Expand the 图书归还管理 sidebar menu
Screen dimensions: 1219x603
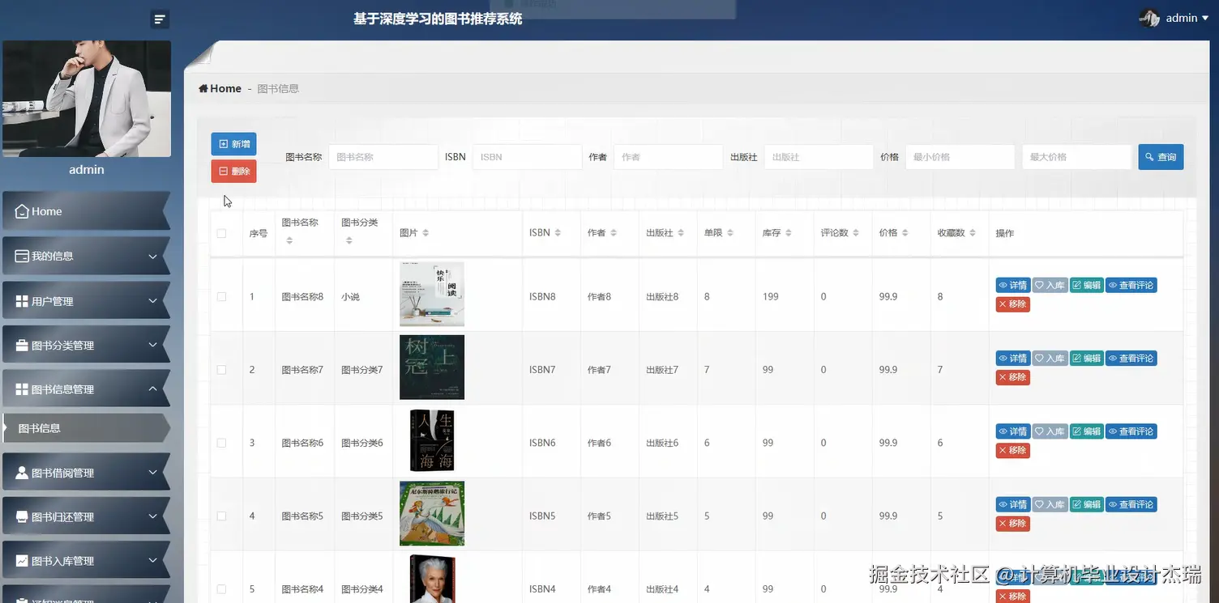(x=86, y=516)
